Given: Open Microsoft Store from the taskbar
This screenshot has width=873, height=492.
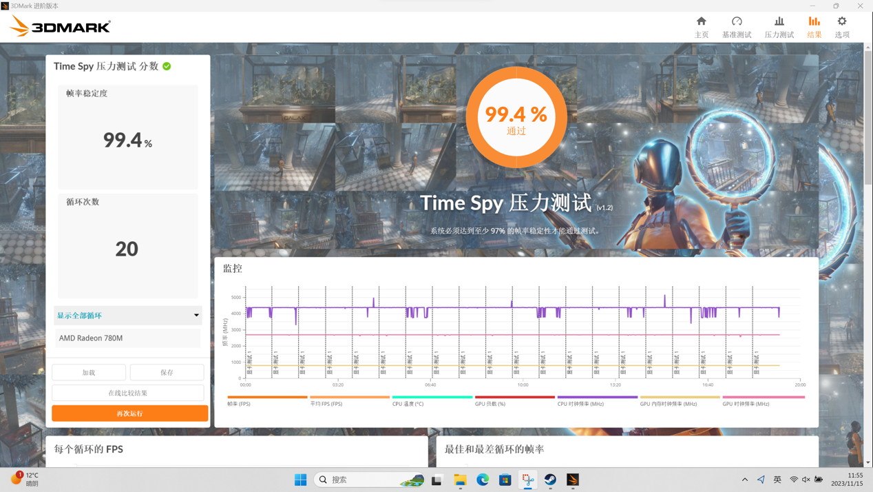Looking at the screenshot, I should [x=505, y=480].
